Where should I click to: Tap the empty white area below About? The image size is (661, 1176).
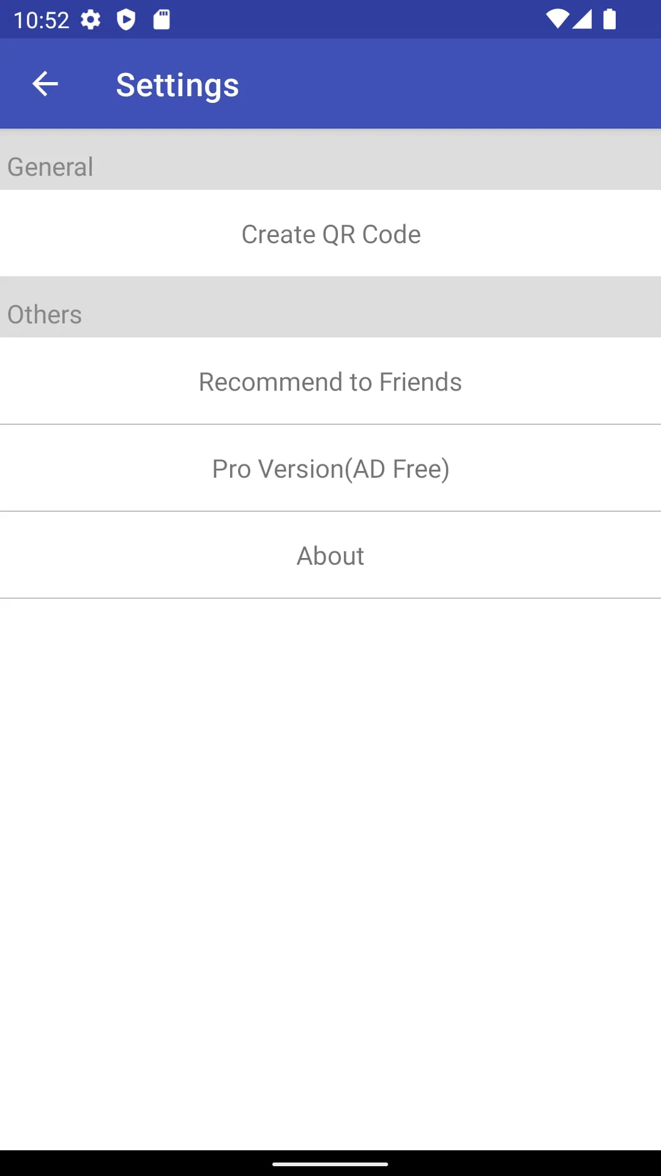(330, 858)
